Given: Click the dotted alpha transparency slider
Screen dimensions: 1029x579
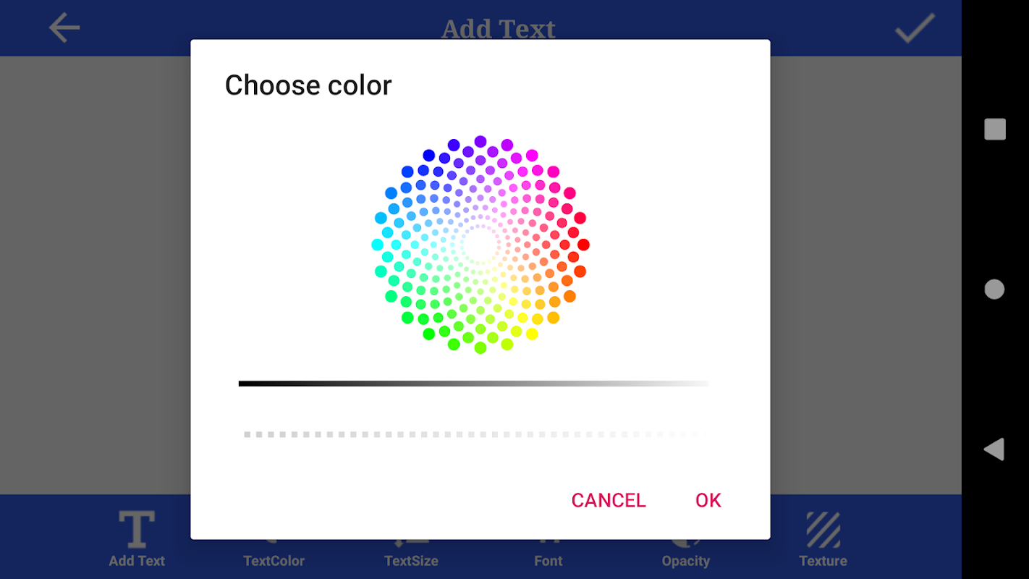Looking at the screenshot, I should tap(474, 434).
